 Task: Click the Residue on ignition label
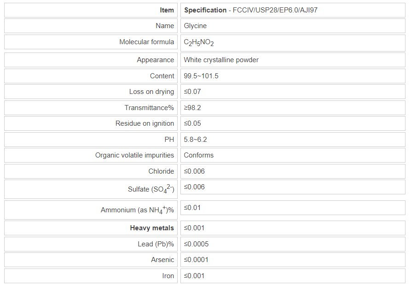(145, 123)
